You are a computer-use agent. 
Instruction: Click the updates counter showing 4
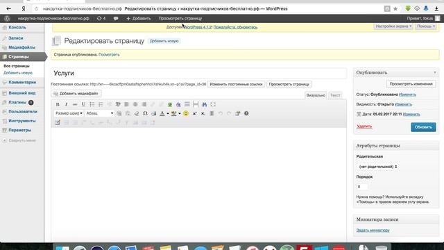[101, 19]
